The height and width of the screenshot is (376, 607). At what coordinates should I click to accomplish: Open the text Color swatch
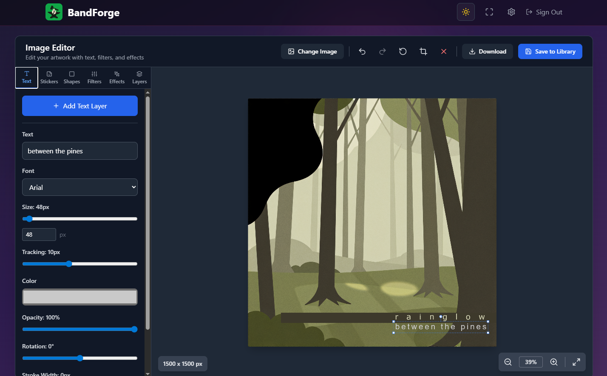pyautogui.click(x=80, y=297)
